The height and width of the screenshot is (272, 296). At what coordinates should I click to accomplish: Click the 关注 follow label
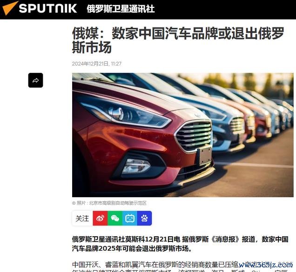(x=82, y=219)
